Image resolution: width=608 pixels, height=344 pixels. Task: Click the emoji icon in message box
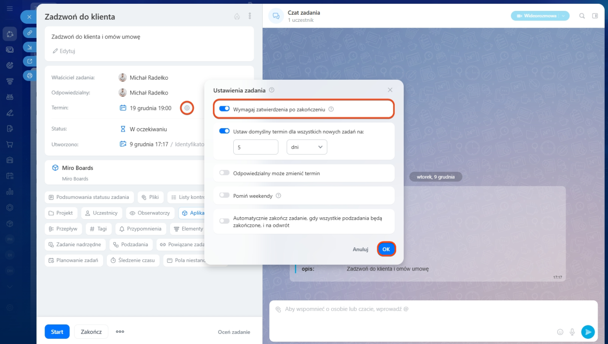pos(560,332)
